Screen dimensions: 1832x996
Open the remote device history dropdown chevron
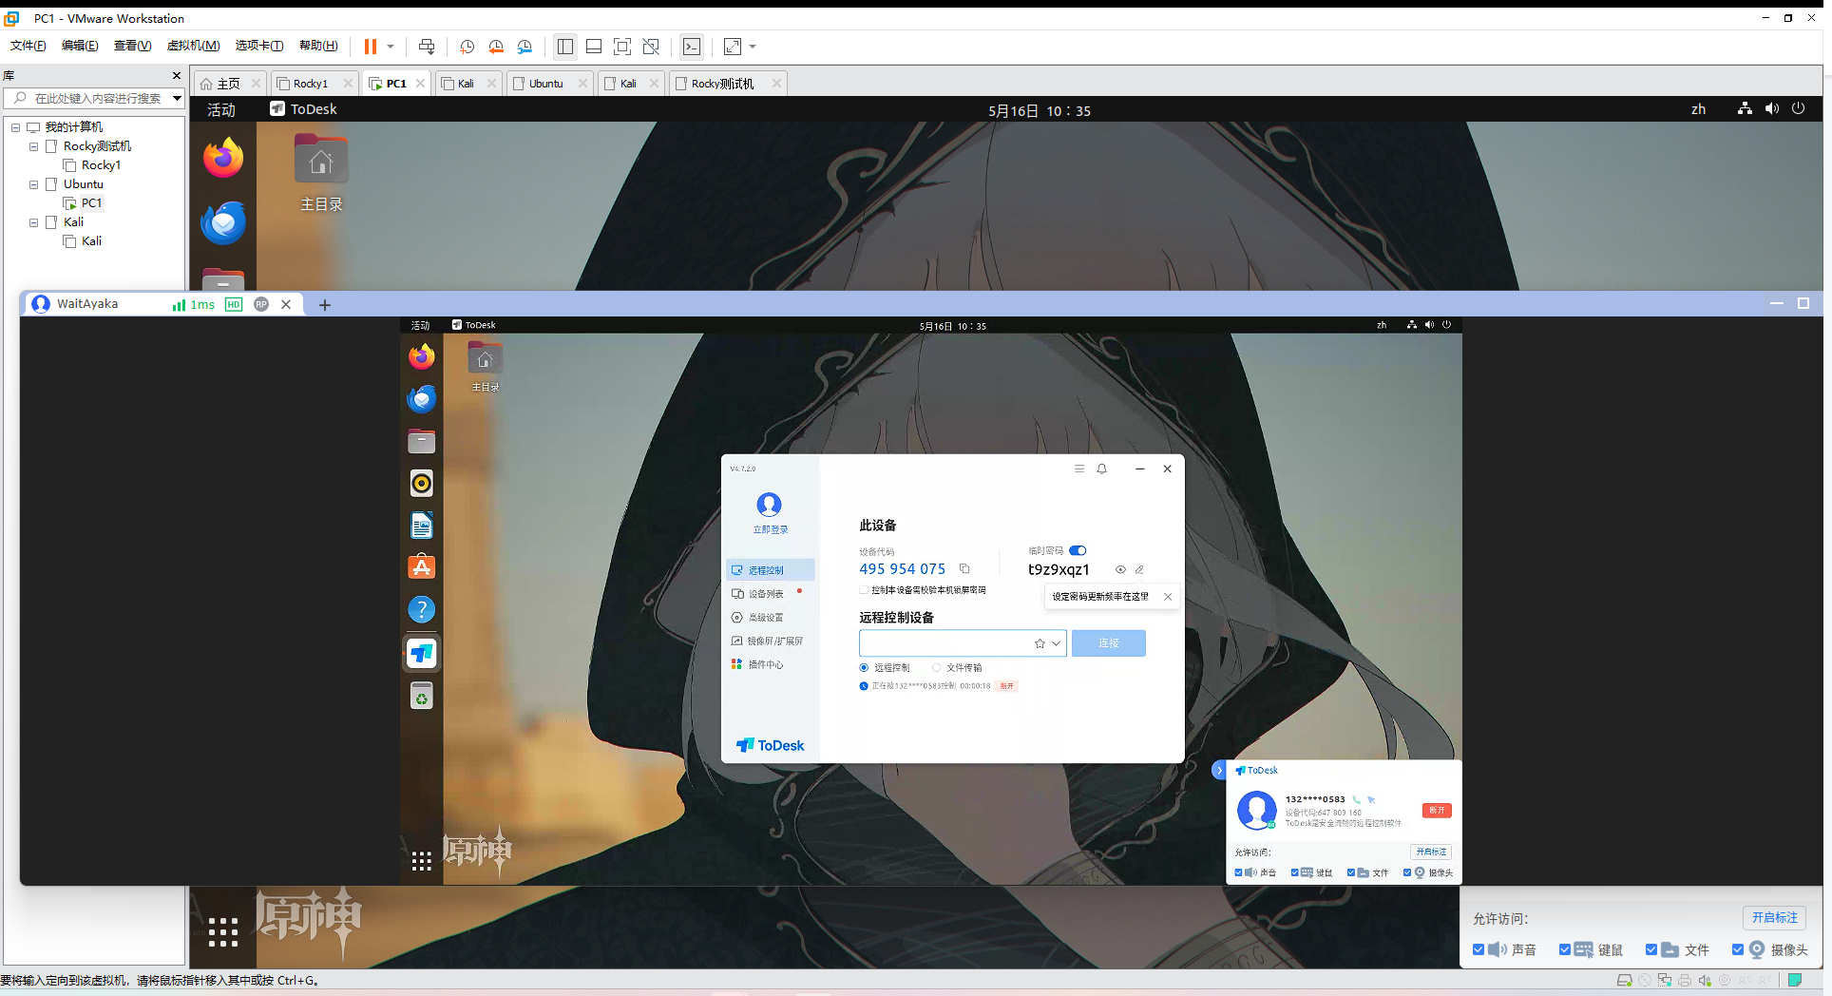pyautogui.click(x=1055, y=643)
